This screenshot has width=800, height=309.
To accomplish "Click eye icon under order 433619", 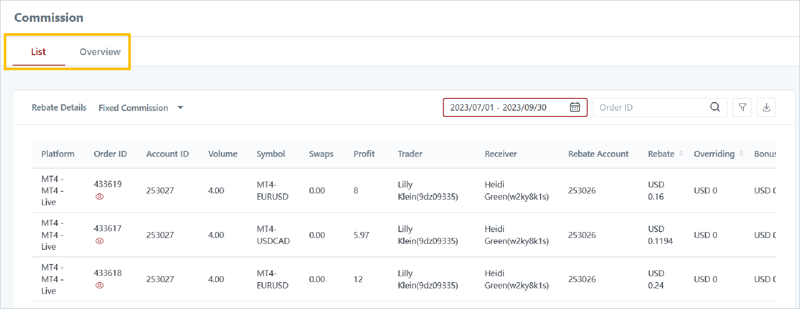I will [100, 197].
